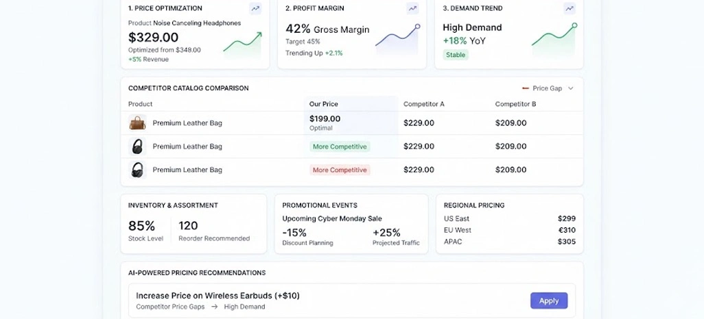Select the Target 45% text
704x319 pixels.
coord(303,42)
